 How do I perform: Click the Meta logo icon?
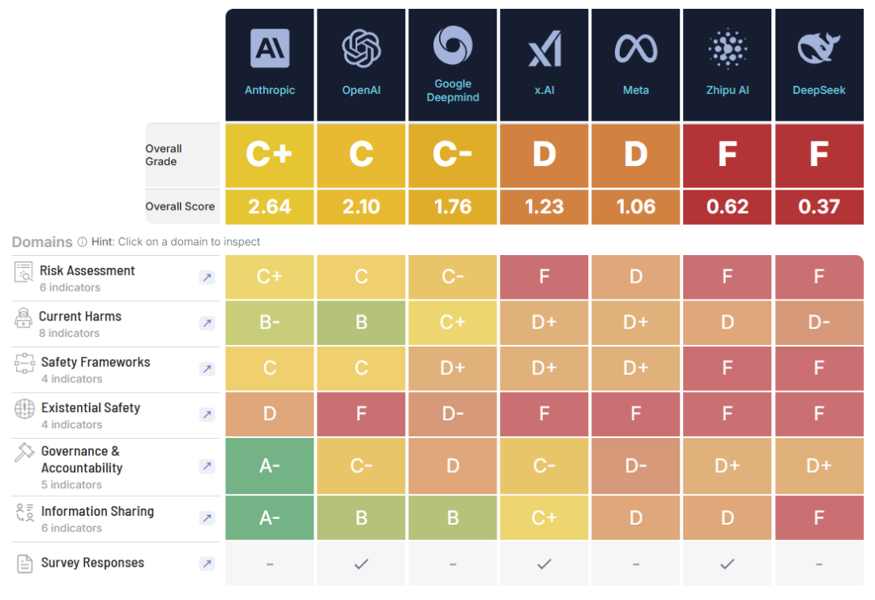click(636, 49)
